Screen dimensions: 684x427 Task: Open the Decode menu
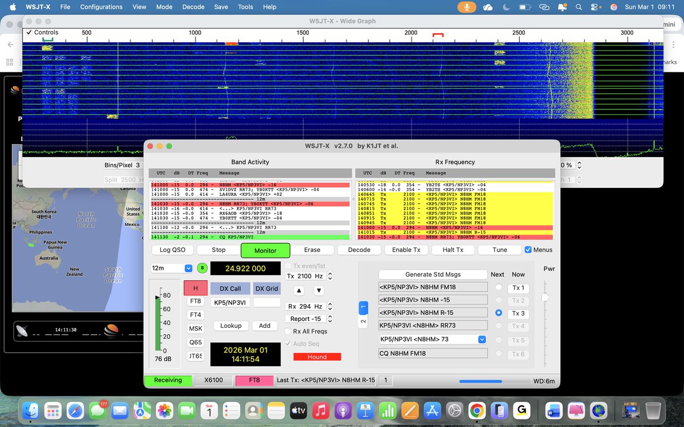pyautogui.click(x=193, y=7)
